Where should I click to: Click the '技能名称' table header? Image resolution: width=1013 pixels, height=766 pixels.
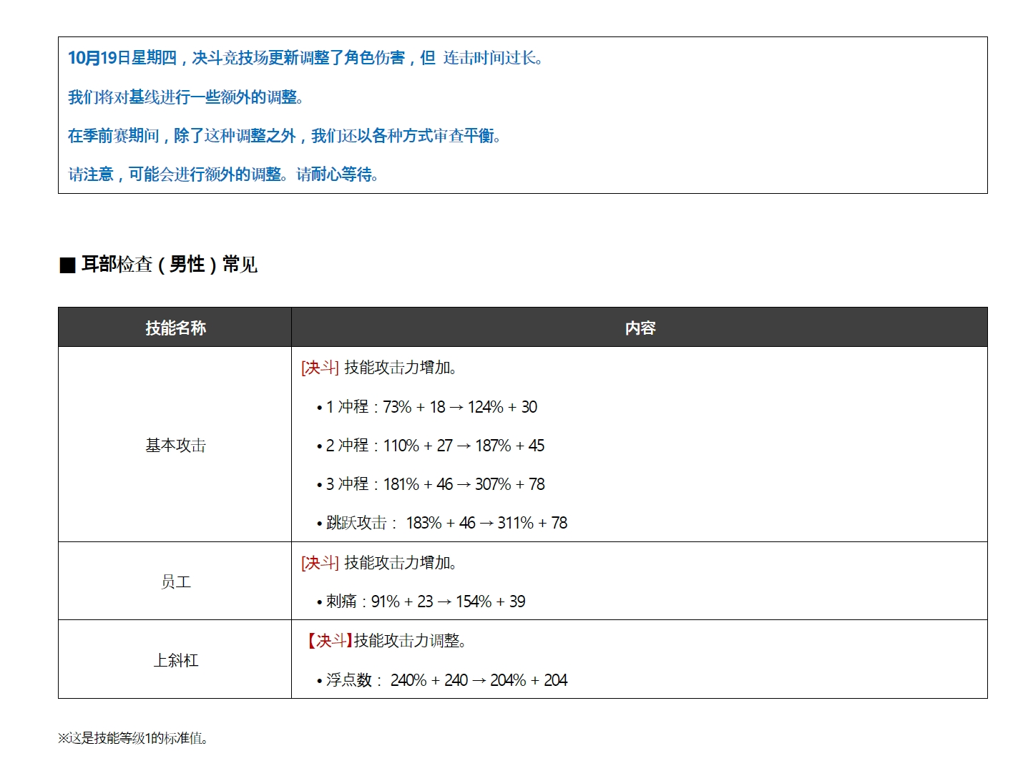tap(175, 328)
